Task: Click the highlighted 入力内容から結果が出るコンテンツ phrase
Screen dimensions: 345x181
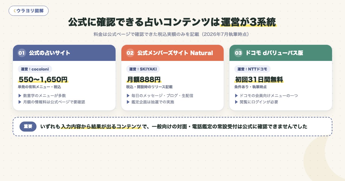Action: click(101, 126)
